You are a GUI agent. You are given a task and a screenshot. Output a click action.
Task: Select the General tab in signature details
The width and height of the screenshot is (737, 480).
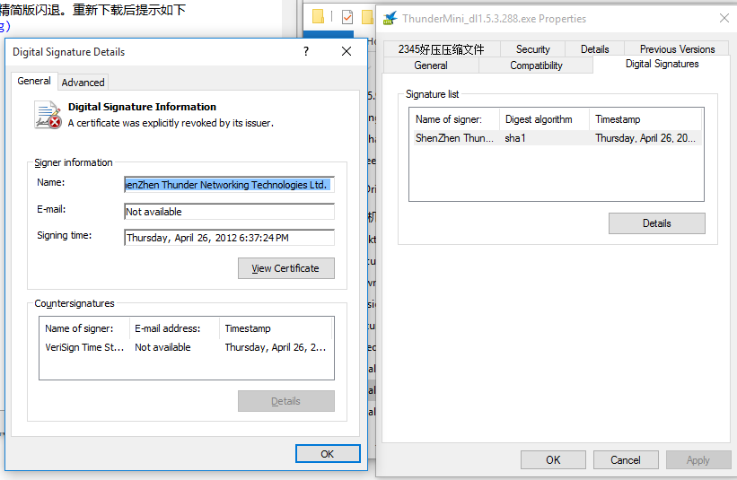click(x=34, y=81)
